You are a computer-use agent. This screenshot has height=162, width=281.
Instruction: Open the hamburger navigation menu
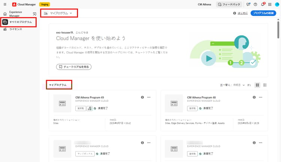pyautogui.click(x=5, y=4)
